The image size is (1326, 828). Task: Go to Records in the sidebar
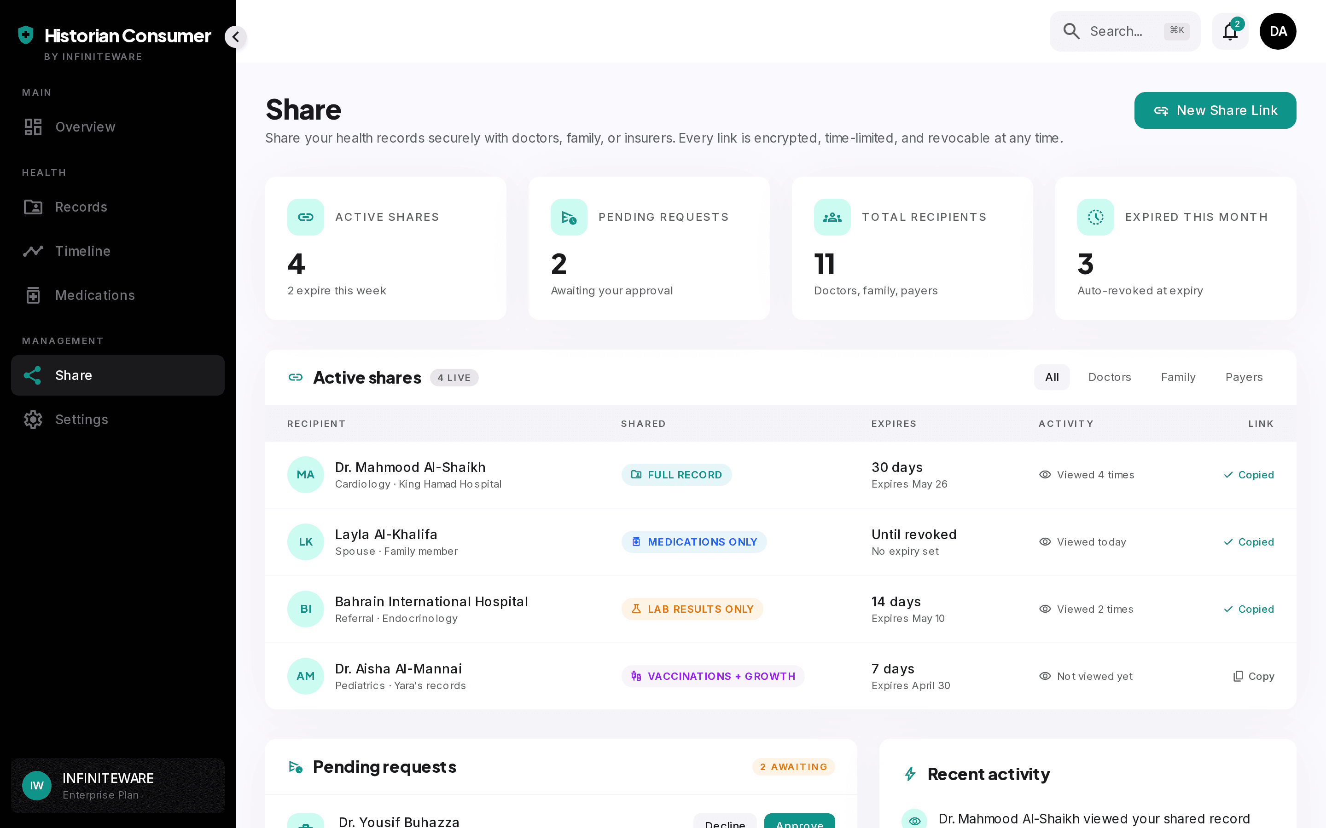tap(118, 207)
